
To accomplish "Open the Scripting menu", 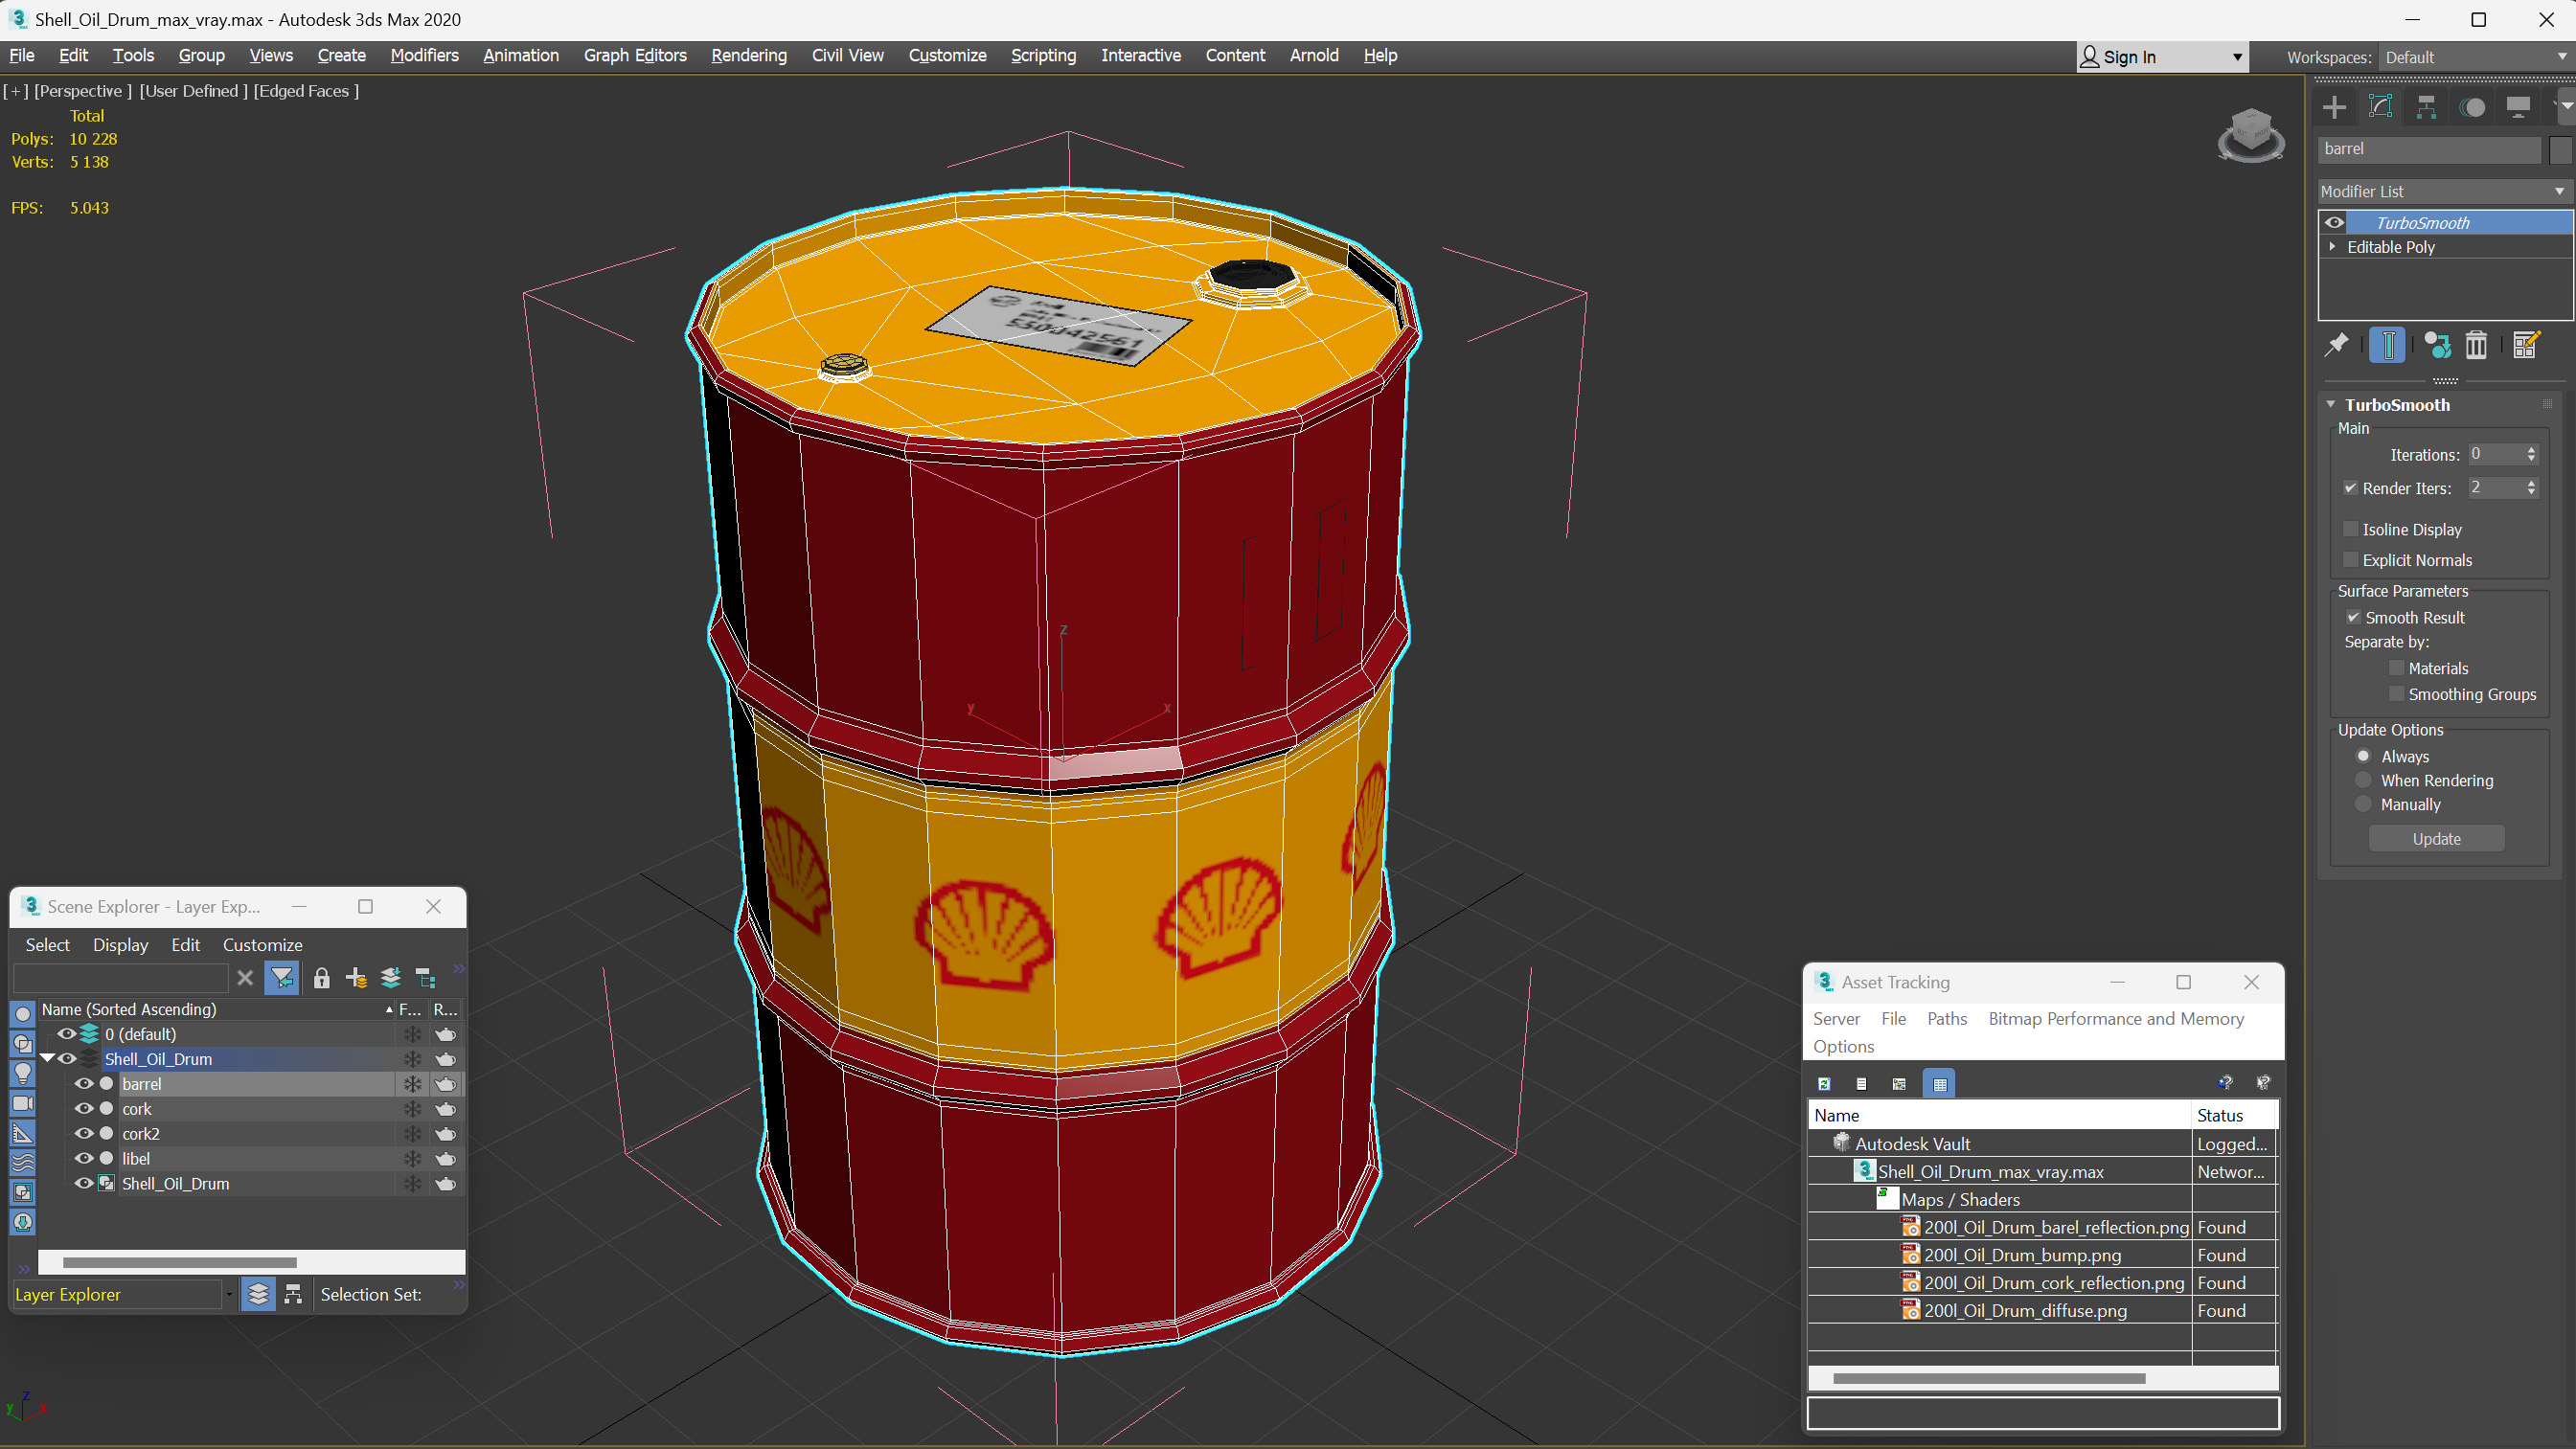I will (1043, 55).
